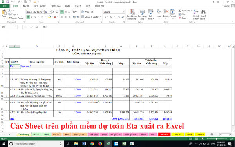Apply the red font color
Viewport: 235px width, 147px height.
click(x=55, y=17)
